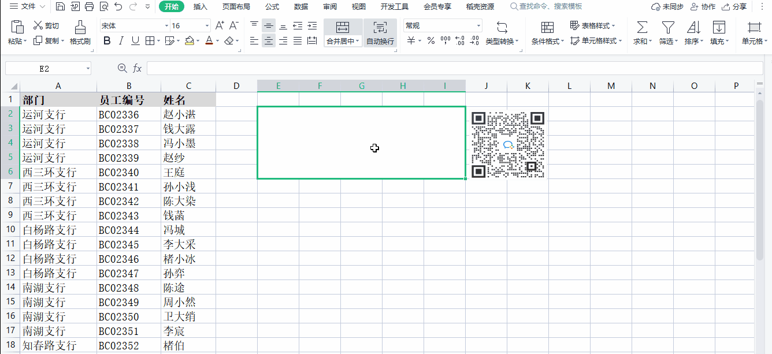The image size is (772, 354).
Task: Switch to the Formulas (公式) tab
Action: (272, 7)
